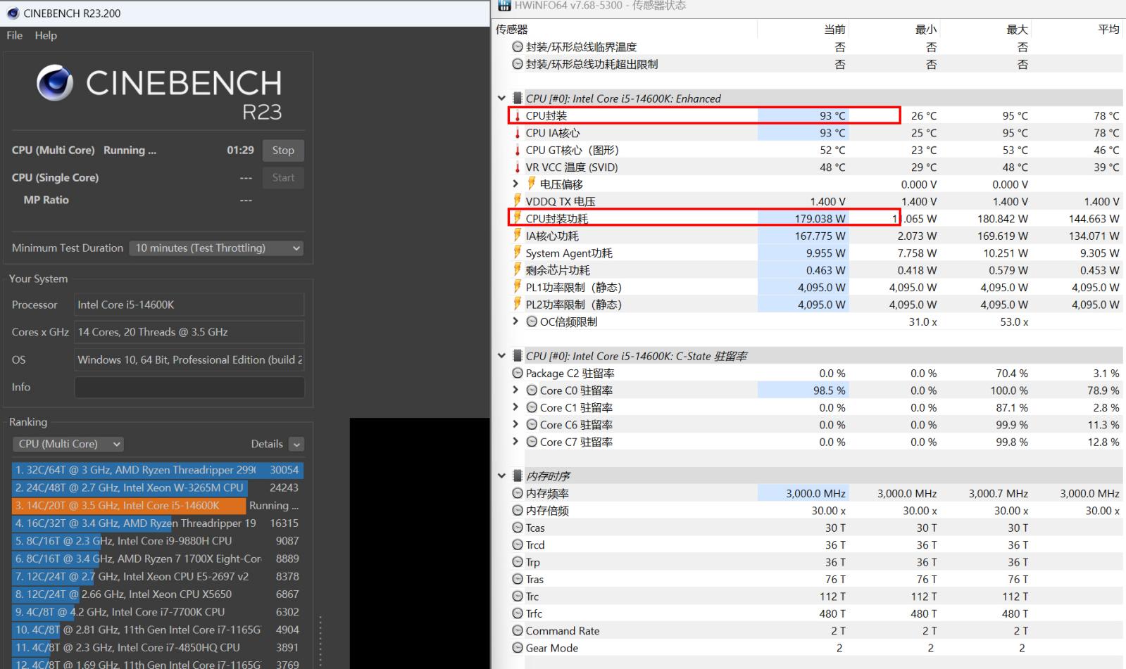
Task: Click the CPU封装功耗 lightning bolt icon
Action: pos(518,218)
